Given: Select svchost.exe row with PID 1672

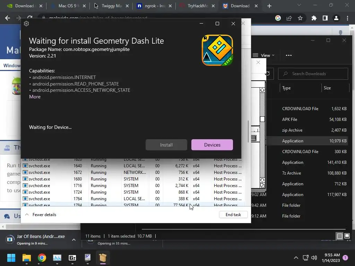Looking at the screenshot, I should [133, 172].
